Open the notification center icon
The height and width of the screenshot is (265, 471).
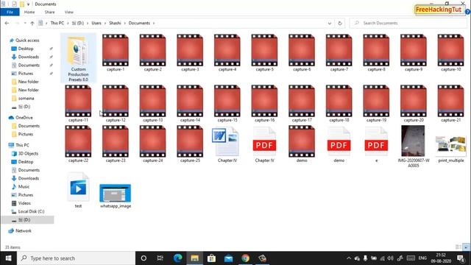(x=460, y=258)
